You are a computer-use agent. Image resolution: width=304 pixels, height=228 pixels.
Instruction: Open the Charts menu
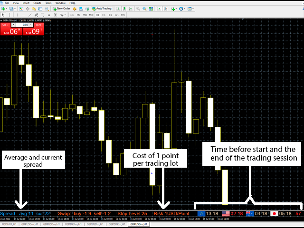[x=37, y=3]
